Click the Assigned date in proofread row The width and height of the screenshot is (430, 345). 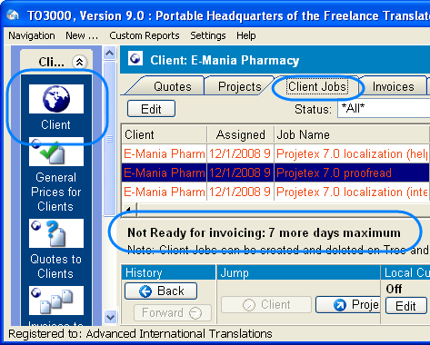click(x=240, y=172)
